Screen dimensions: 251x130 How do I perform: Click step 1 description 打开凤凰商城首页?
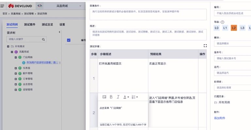coord(110,64)
